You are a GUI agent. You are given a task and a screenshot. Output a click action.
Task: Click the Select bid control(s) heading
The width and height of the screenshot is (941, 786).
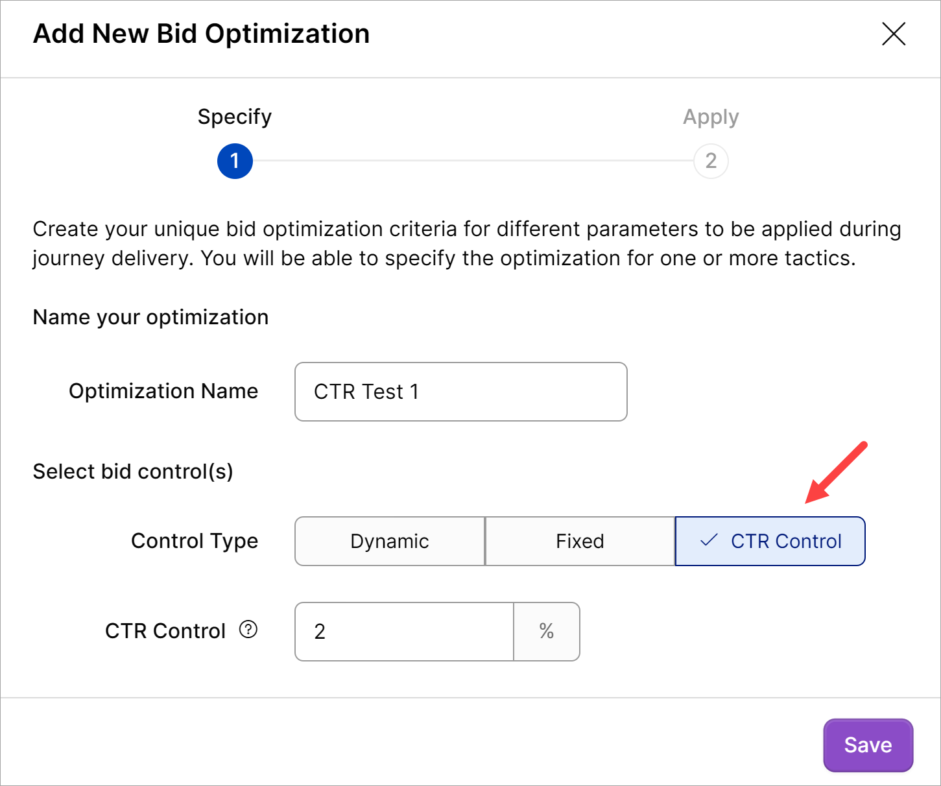(133, 471)
